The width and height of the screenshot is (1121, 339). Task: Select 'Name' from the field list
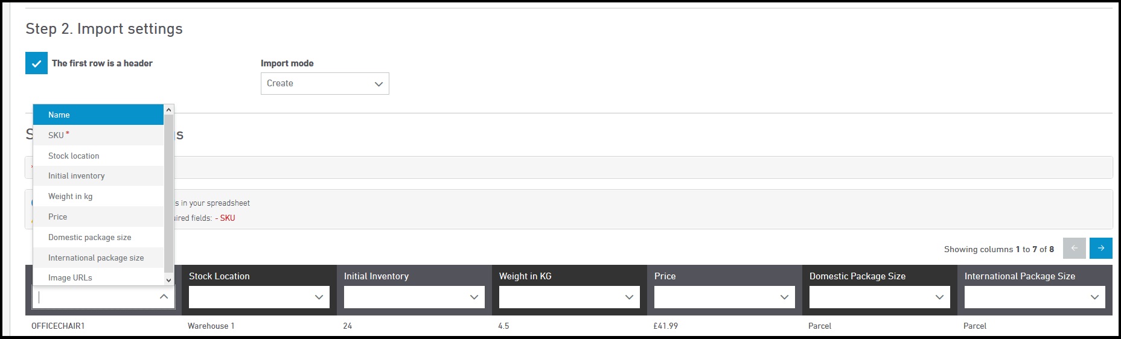click(98, 115)
